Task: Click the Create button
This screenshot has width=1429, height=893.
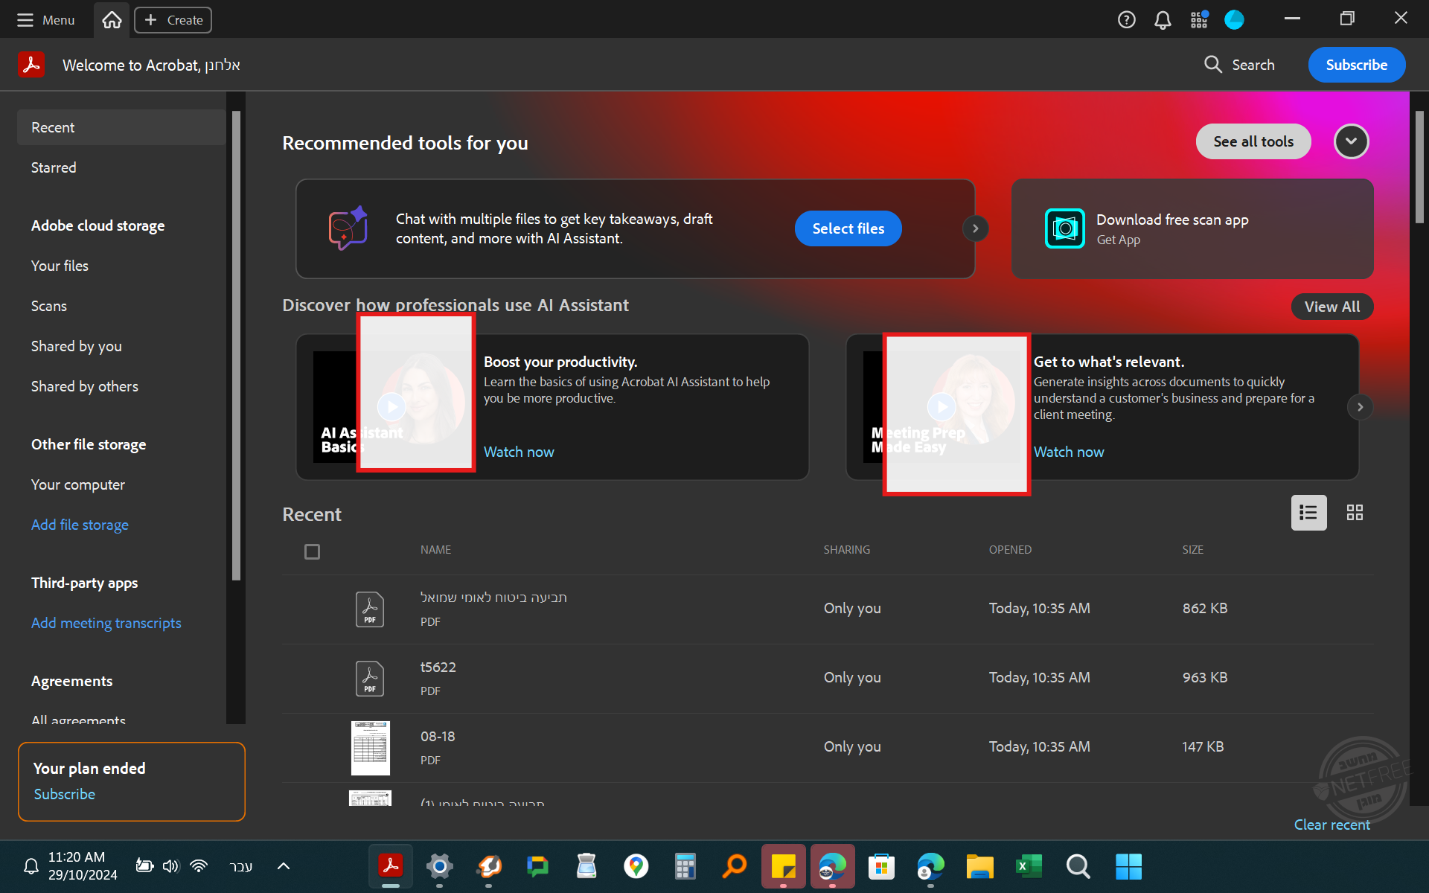Action: coord(173,20)
